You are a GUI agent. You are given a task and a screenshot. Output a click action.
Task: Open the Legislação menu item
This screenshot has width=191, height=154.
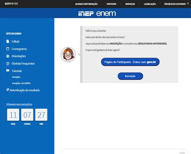tap(150, 4)
